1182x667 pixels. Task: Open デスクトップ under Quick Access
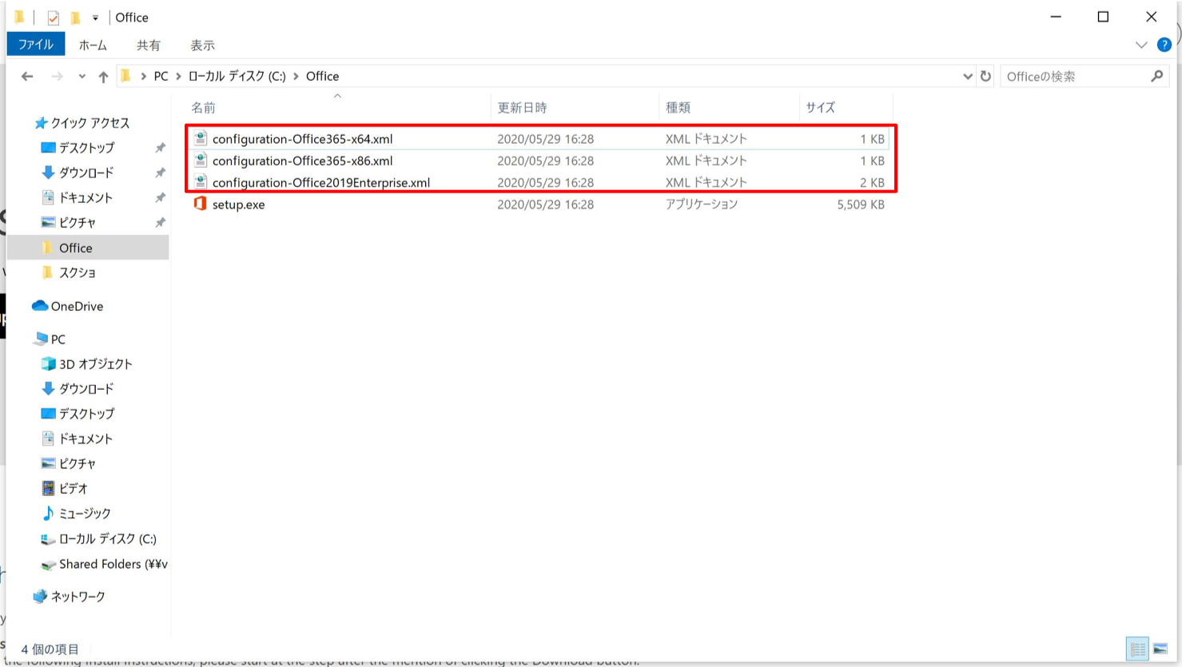tap(86, 148)
